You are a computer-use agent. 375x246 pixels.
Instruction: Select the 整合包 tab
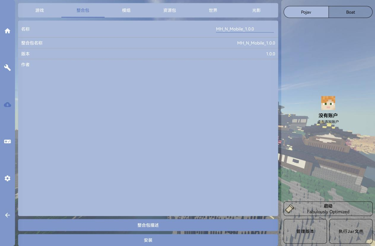tap(83, 10)
